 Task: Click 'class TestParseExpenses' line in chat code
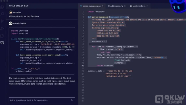[x=35, y=39]
